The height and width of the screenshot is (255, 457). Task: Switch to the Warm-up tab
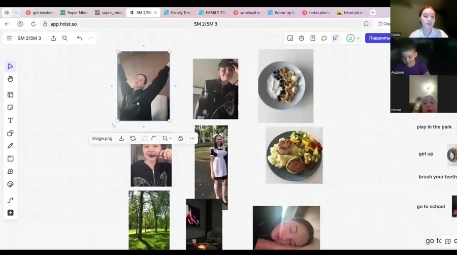coord(281,13)
